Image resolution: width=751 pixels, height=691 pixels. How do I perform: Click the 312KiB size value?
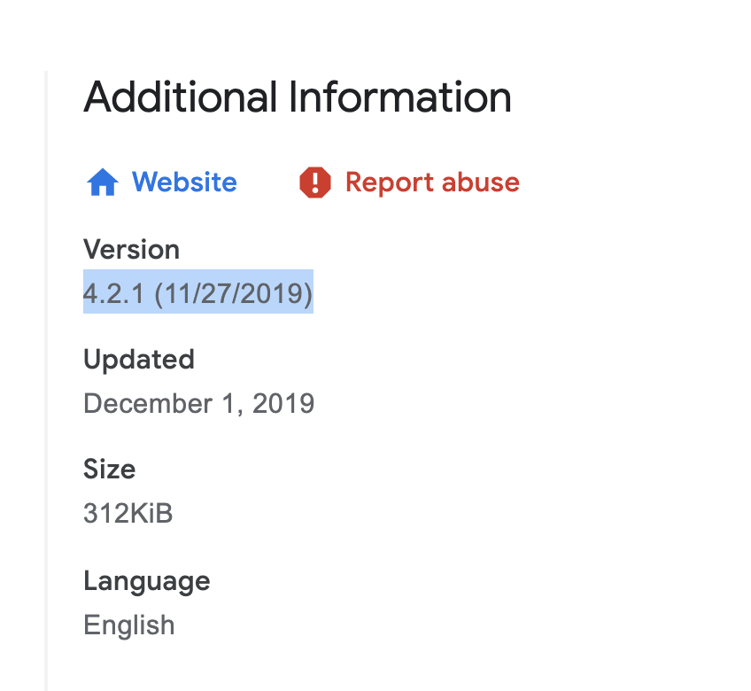click(x=128, y=513)
